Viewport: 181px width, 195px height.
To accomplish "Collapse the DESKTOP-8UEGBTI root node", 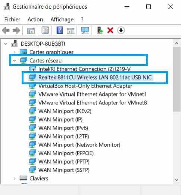I will click(x=6, y=44).
